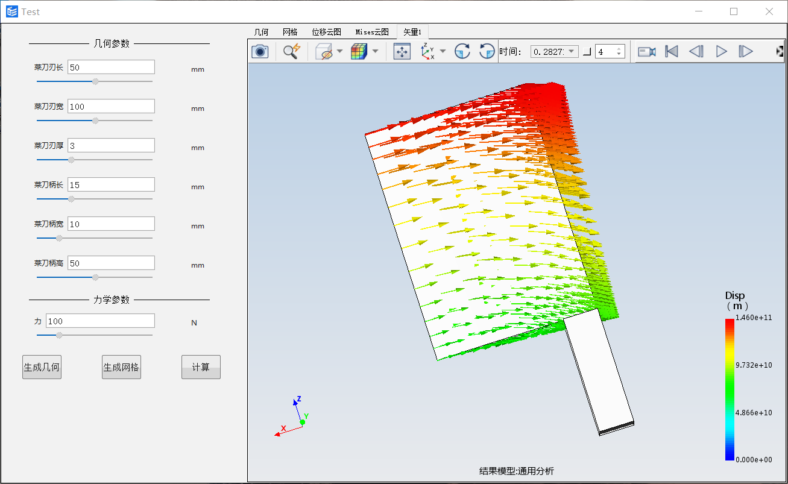Click the 菜刀刃厚 input field

pyautogui.click(x=111, y=145)
